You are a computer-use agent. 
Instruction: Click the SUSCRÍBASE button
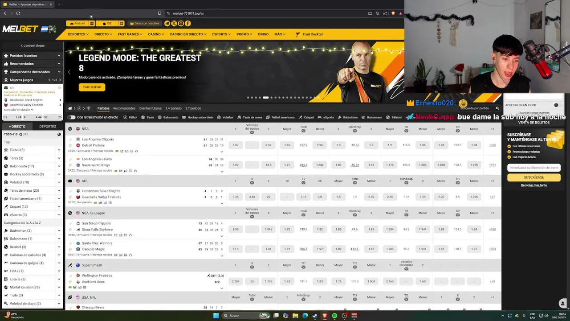[533, 177]
